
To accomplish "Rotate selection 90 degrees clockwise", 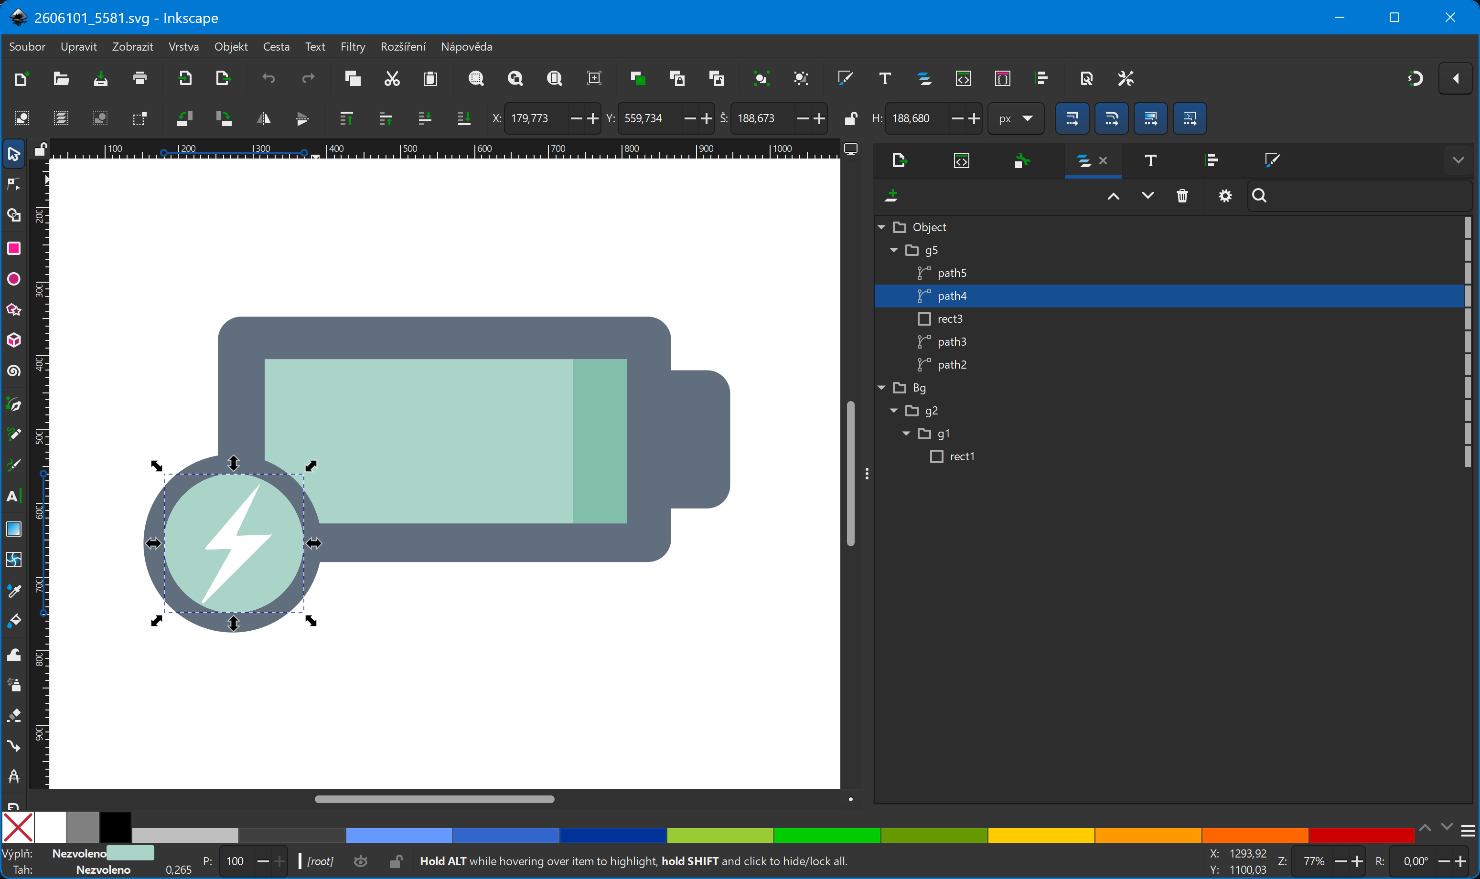I will pos(224,118).
